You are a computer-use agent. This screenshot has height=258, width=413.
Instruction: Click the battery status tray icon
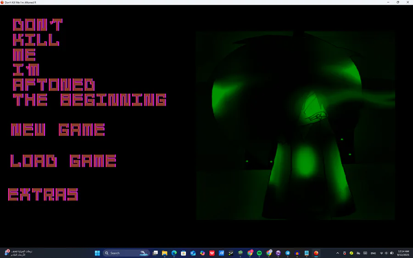click(392, 253)
